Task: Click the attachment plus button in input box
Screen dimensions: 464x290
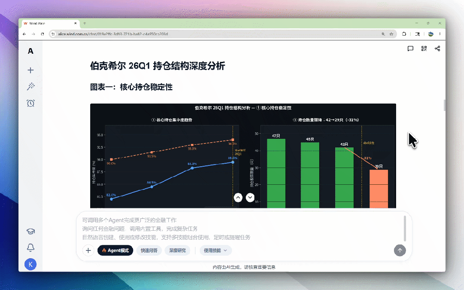Action: pos(88,250)
